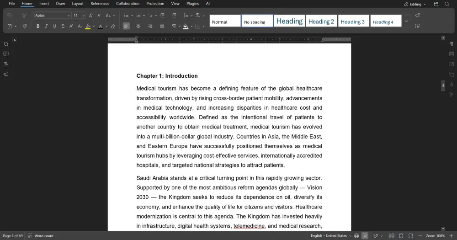Image resolution: width=457 pixels, height=240 pixels.
Task: Increase font size with the A-up icon
Action: [x=91, y=16]
